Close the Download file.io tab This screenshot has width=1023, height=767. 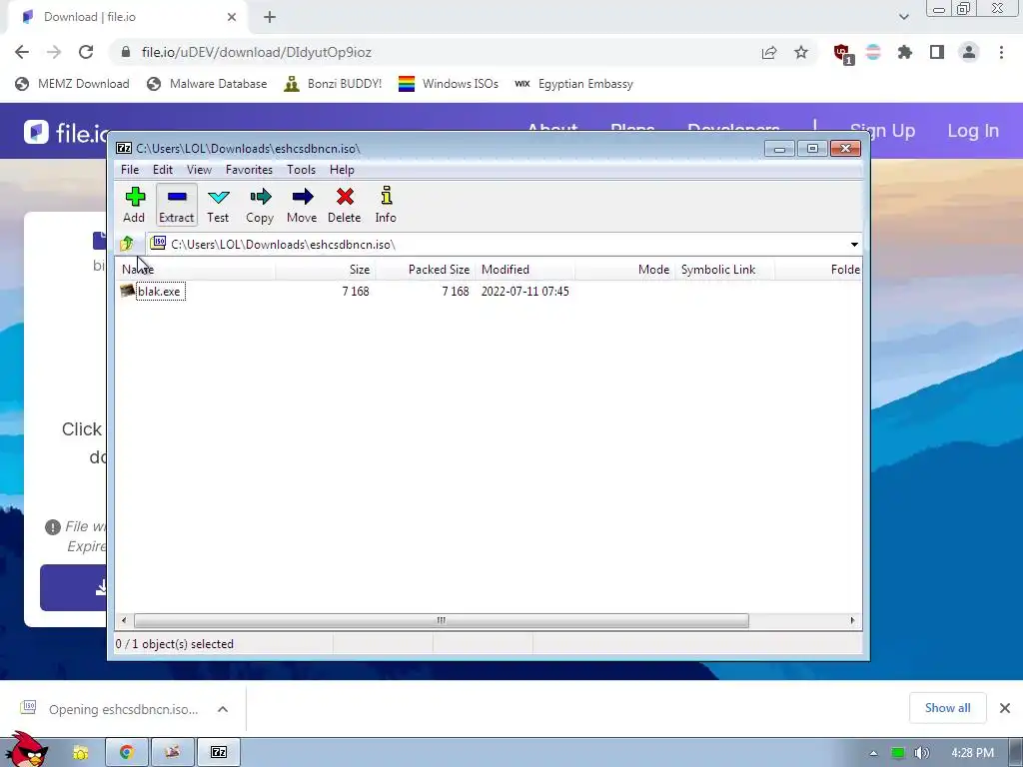coord(232,17)
